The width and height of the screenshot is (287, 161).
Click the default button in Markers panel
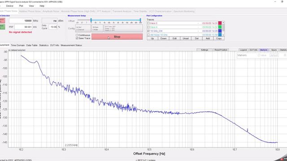click(x=274, y=55)
